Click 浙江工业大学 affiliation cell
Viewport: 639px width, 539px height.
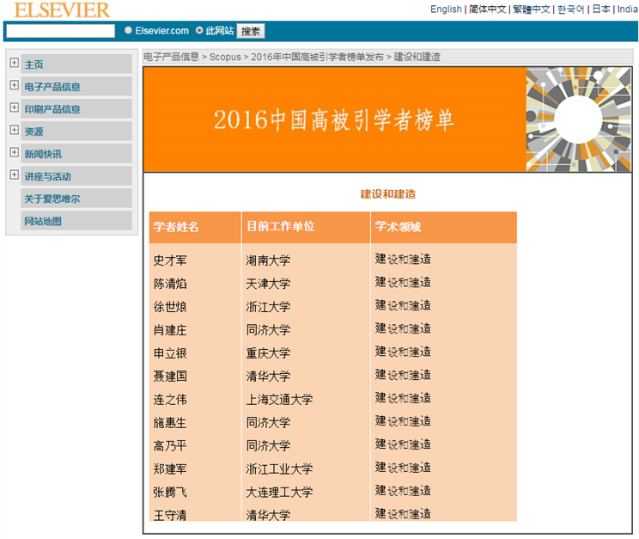279,469
